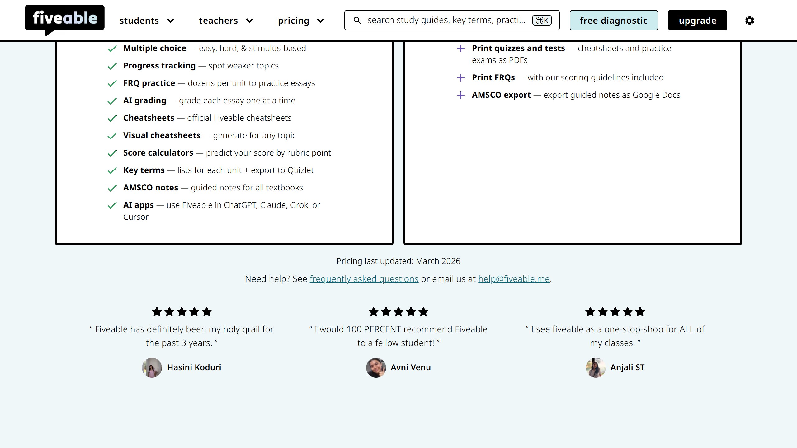
Task: Open the settings gear icon
Action: (x=749, y=21)
